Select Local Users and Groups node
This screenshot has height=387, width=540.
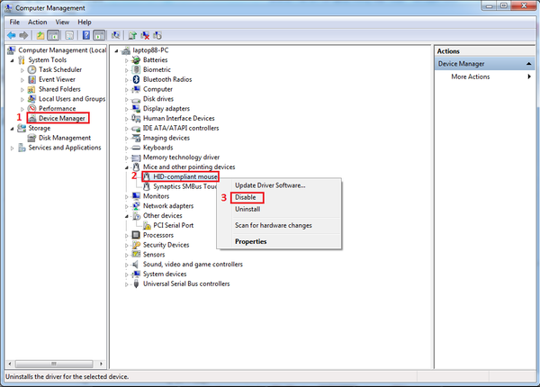tap(72, 99)
